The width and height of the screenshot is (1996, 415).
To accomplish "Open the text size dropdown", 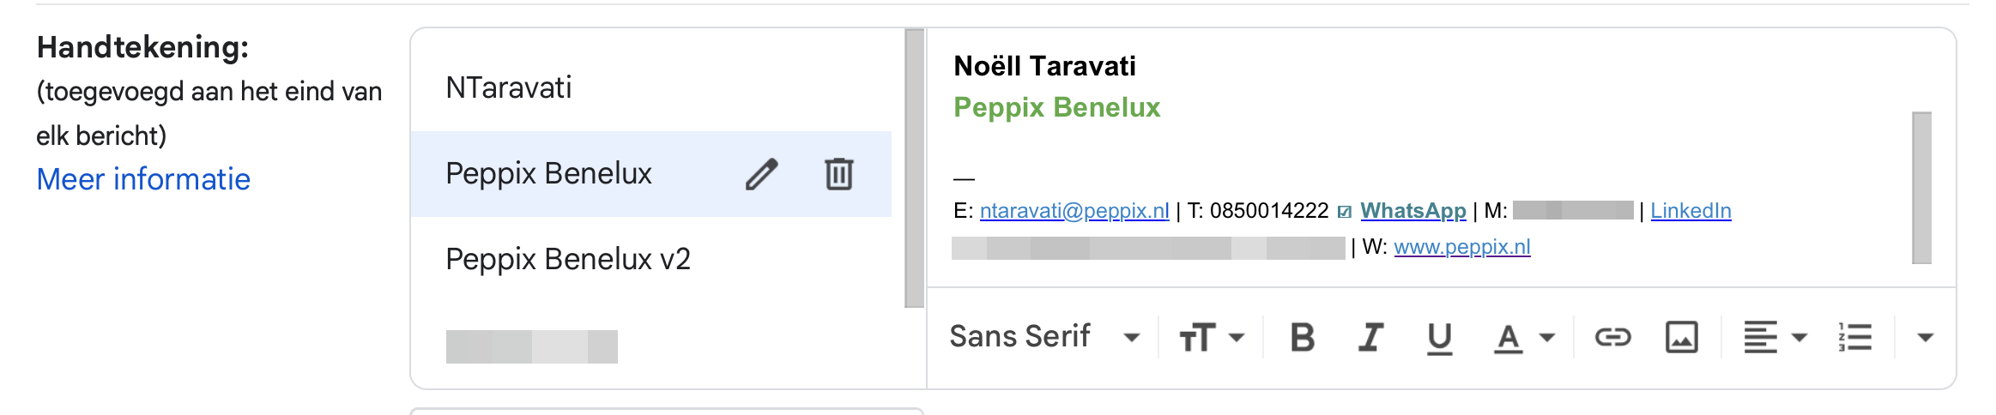I will (x=1211, y=338).
